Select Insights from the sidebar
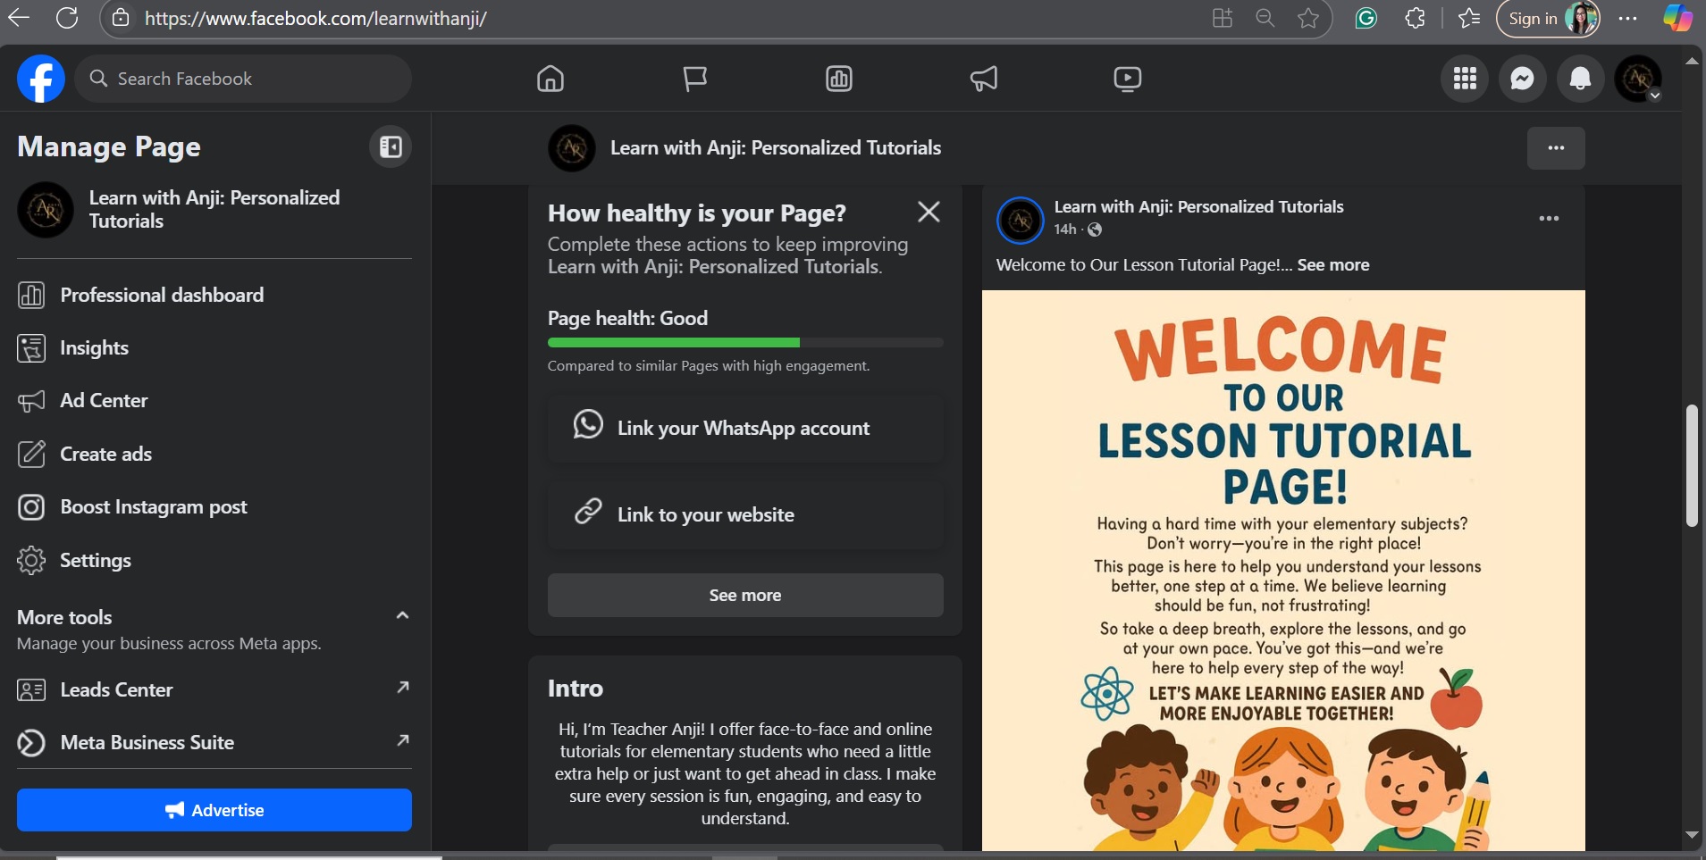The image size is (1706, 860). [x=94, y=347]
